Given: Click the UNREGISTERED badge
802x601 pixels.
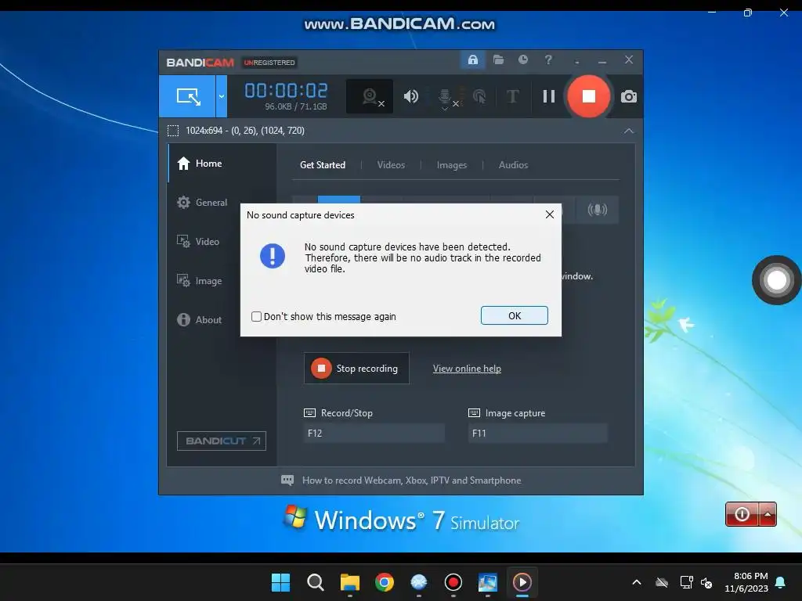Looking at the screenshot, I should [x=269, y=63].
